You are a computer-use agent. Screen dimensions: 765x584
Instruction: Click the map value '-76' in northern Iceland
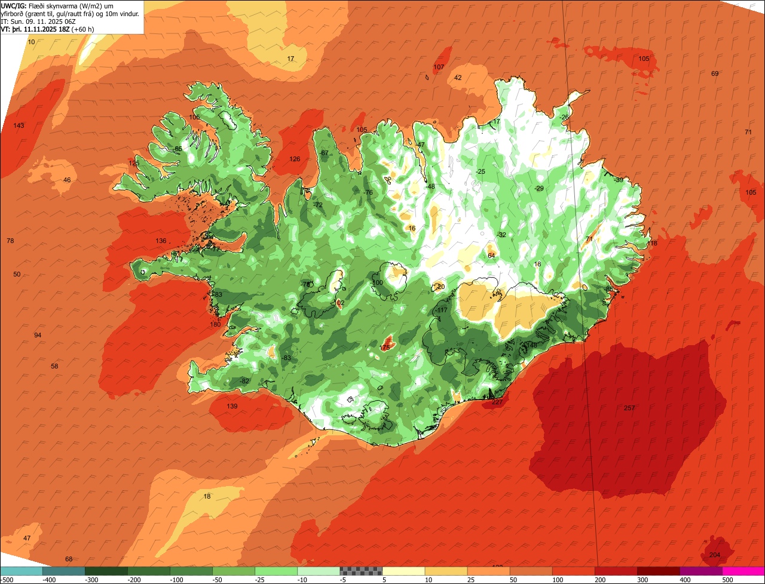click(x=368, y=192)
